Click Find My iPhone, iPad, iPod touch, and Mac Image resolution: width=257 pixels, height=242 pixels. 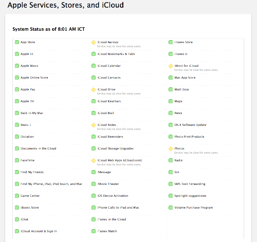point(51,184)
